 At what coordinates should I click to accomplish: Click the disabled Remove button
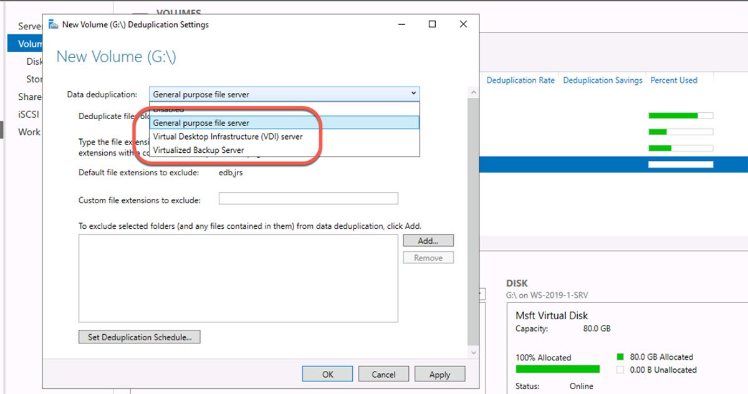[428, 257]
